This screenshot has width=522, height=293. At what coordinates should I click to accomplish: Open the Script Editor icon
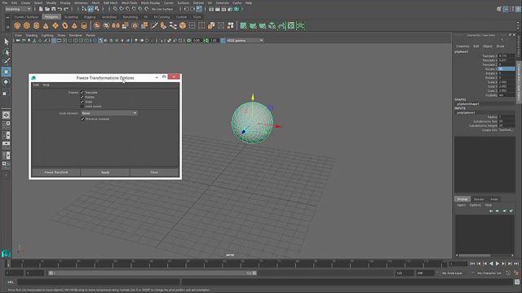coord(516,282)
